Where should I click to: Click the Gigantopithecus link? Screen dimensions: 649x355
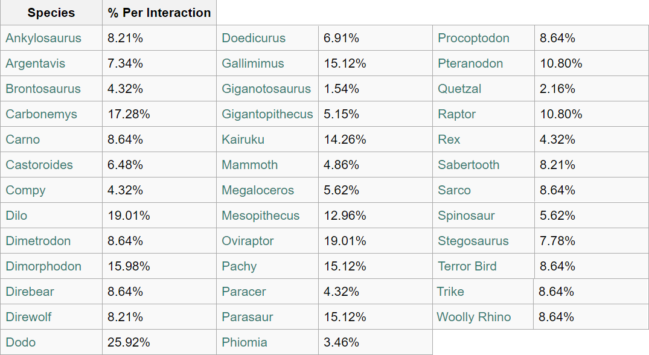[267, 114]
